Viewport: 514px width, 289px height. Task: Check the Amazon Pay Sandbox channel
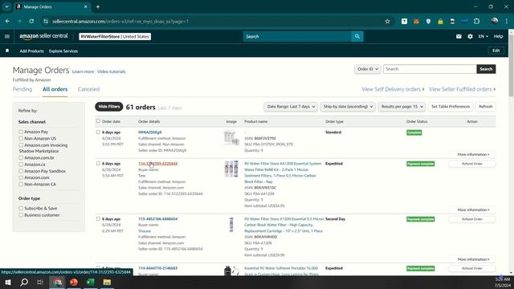point(21,171)
